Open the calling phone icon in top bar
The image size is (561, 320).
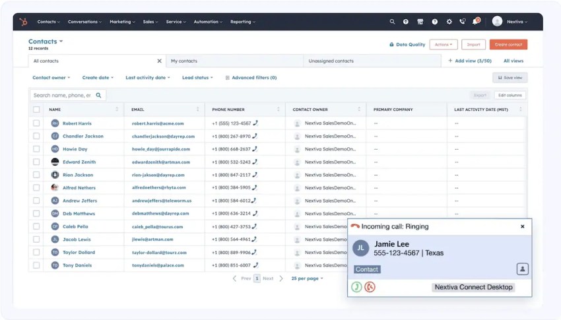tap(462, 22)
